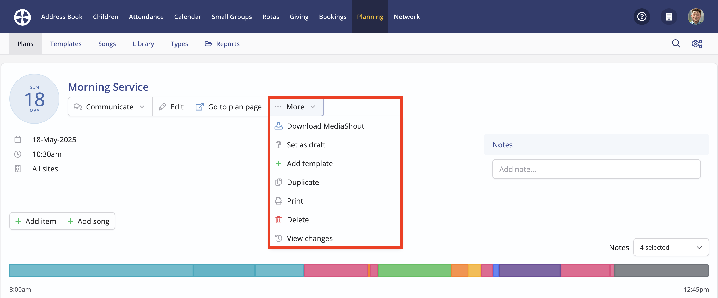Open the Reports tab
Viewport: 718px width, 298px height.
pos(222,44)
